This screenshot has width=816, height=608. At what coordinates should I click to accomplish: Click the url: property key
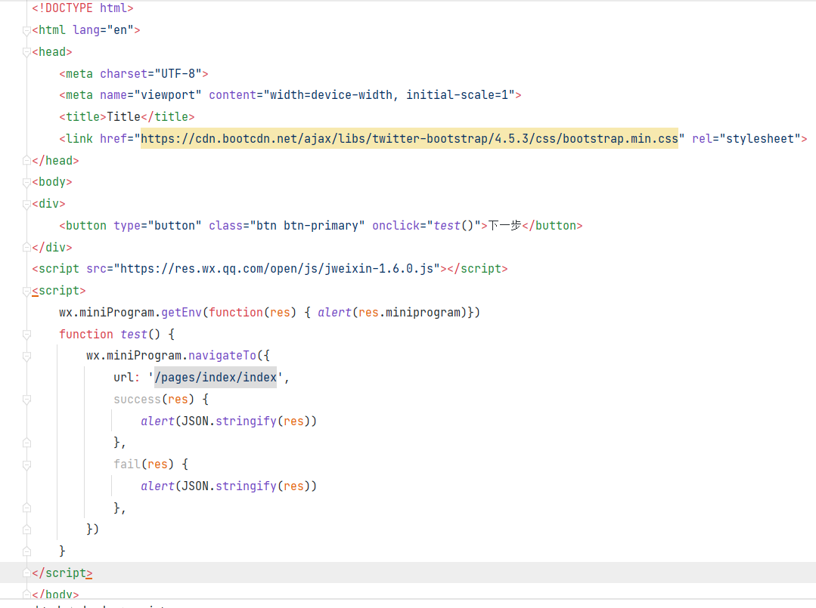coord(126,378)
